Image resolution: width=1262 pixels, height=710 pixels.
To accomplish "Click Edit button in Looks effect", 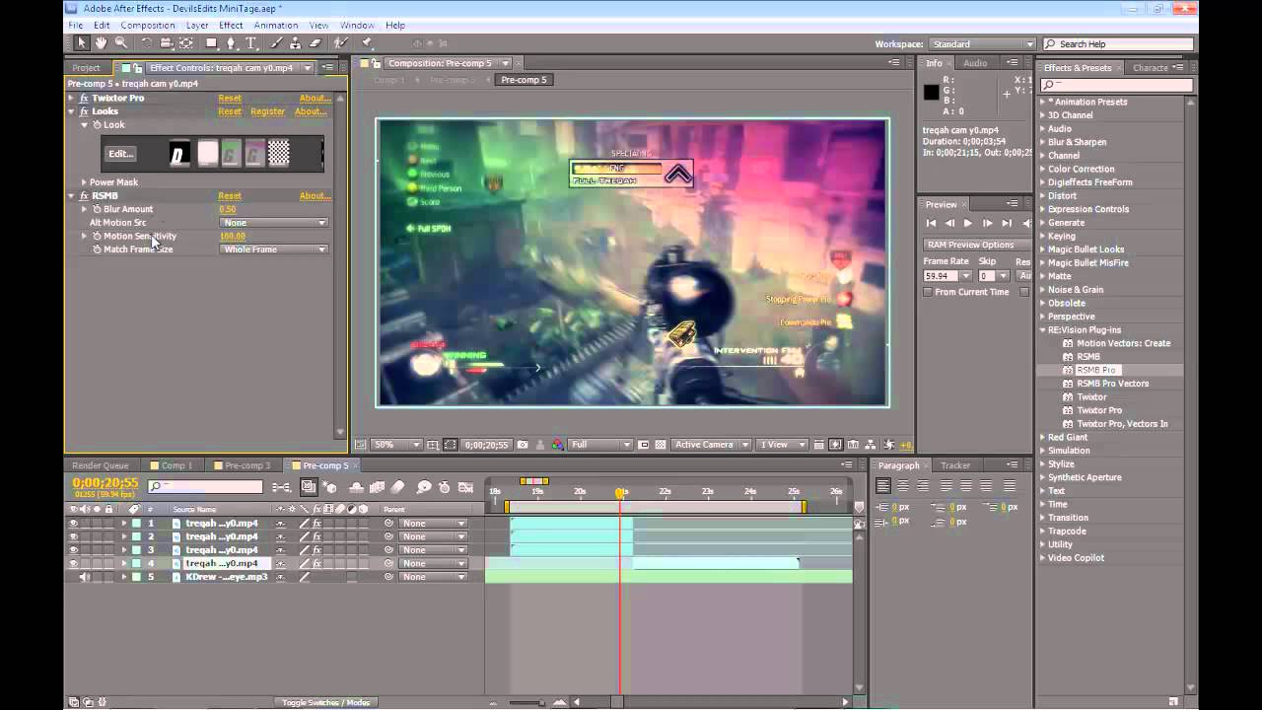I will (x=120, y=154).
